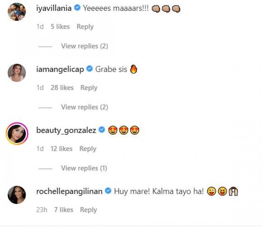Click iyavillania's profile picture

pyautogui.click(x=17, y=12)
